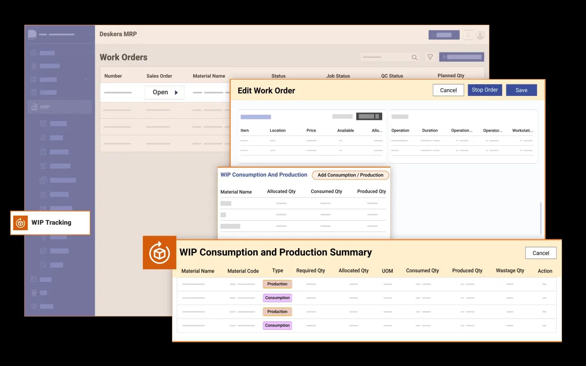Select MRP in the sidebar menu
Screen dimensions: 586x366
click(60, 107)
